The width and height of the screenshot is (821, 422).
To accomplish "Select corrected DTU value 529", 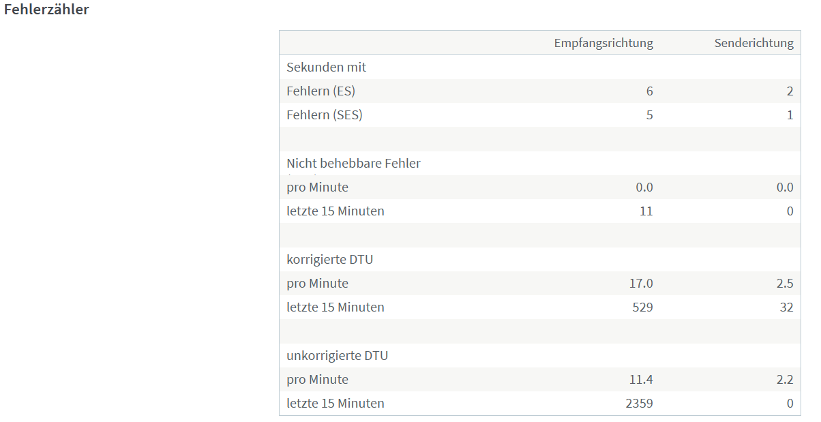I will pos(642,307).
